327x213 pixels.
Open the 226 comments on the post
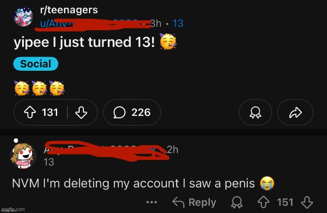(132, 112)
